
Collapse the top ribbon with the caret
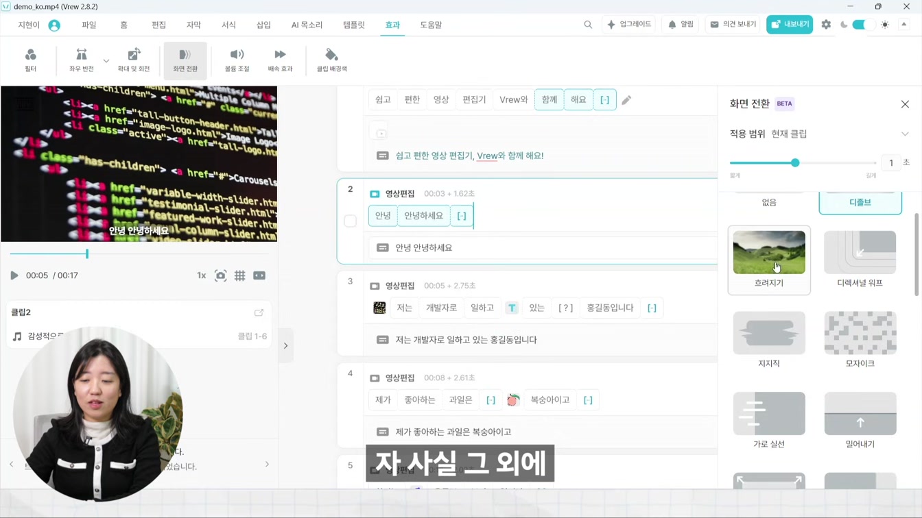pyautogui.click(x=904, y=25)
